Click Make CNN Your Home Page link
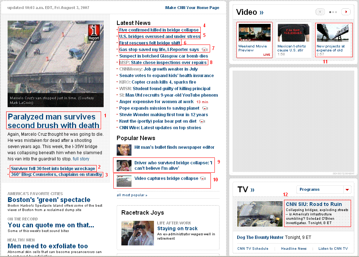 coord(192,8)
